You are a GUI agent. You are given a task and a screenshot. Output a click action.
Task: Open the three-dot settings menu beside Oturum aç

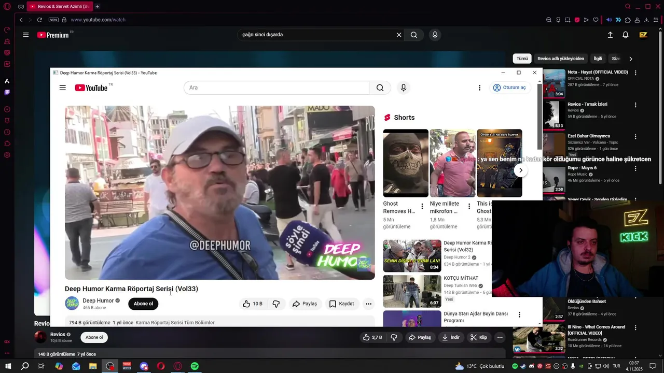pyautogui.click(x=479, y=88)
